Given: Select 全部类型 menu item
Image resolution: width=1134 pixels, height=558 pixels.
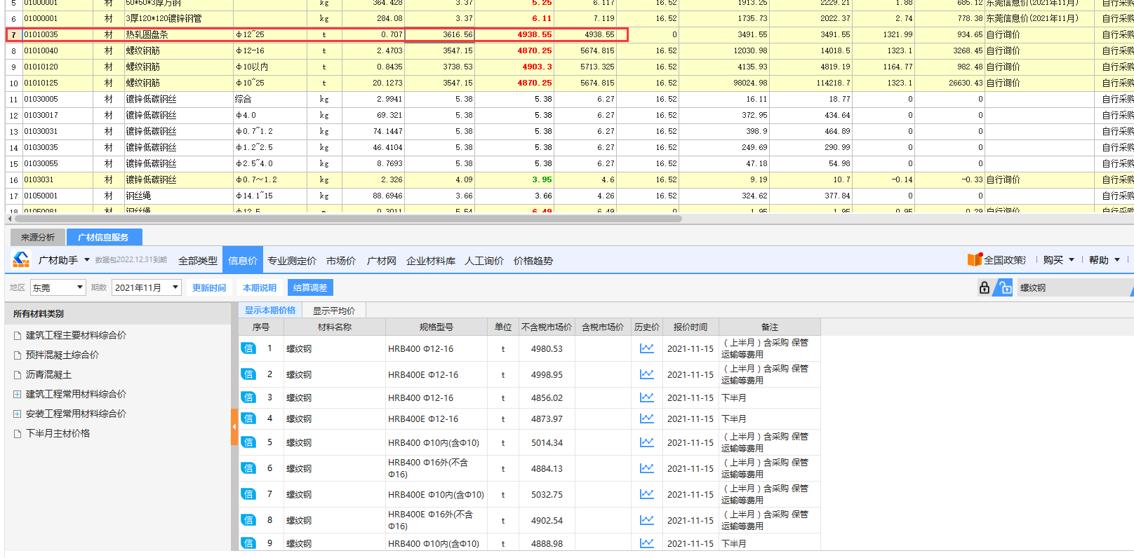Looking at the screenshot, I should pos(198,261).
